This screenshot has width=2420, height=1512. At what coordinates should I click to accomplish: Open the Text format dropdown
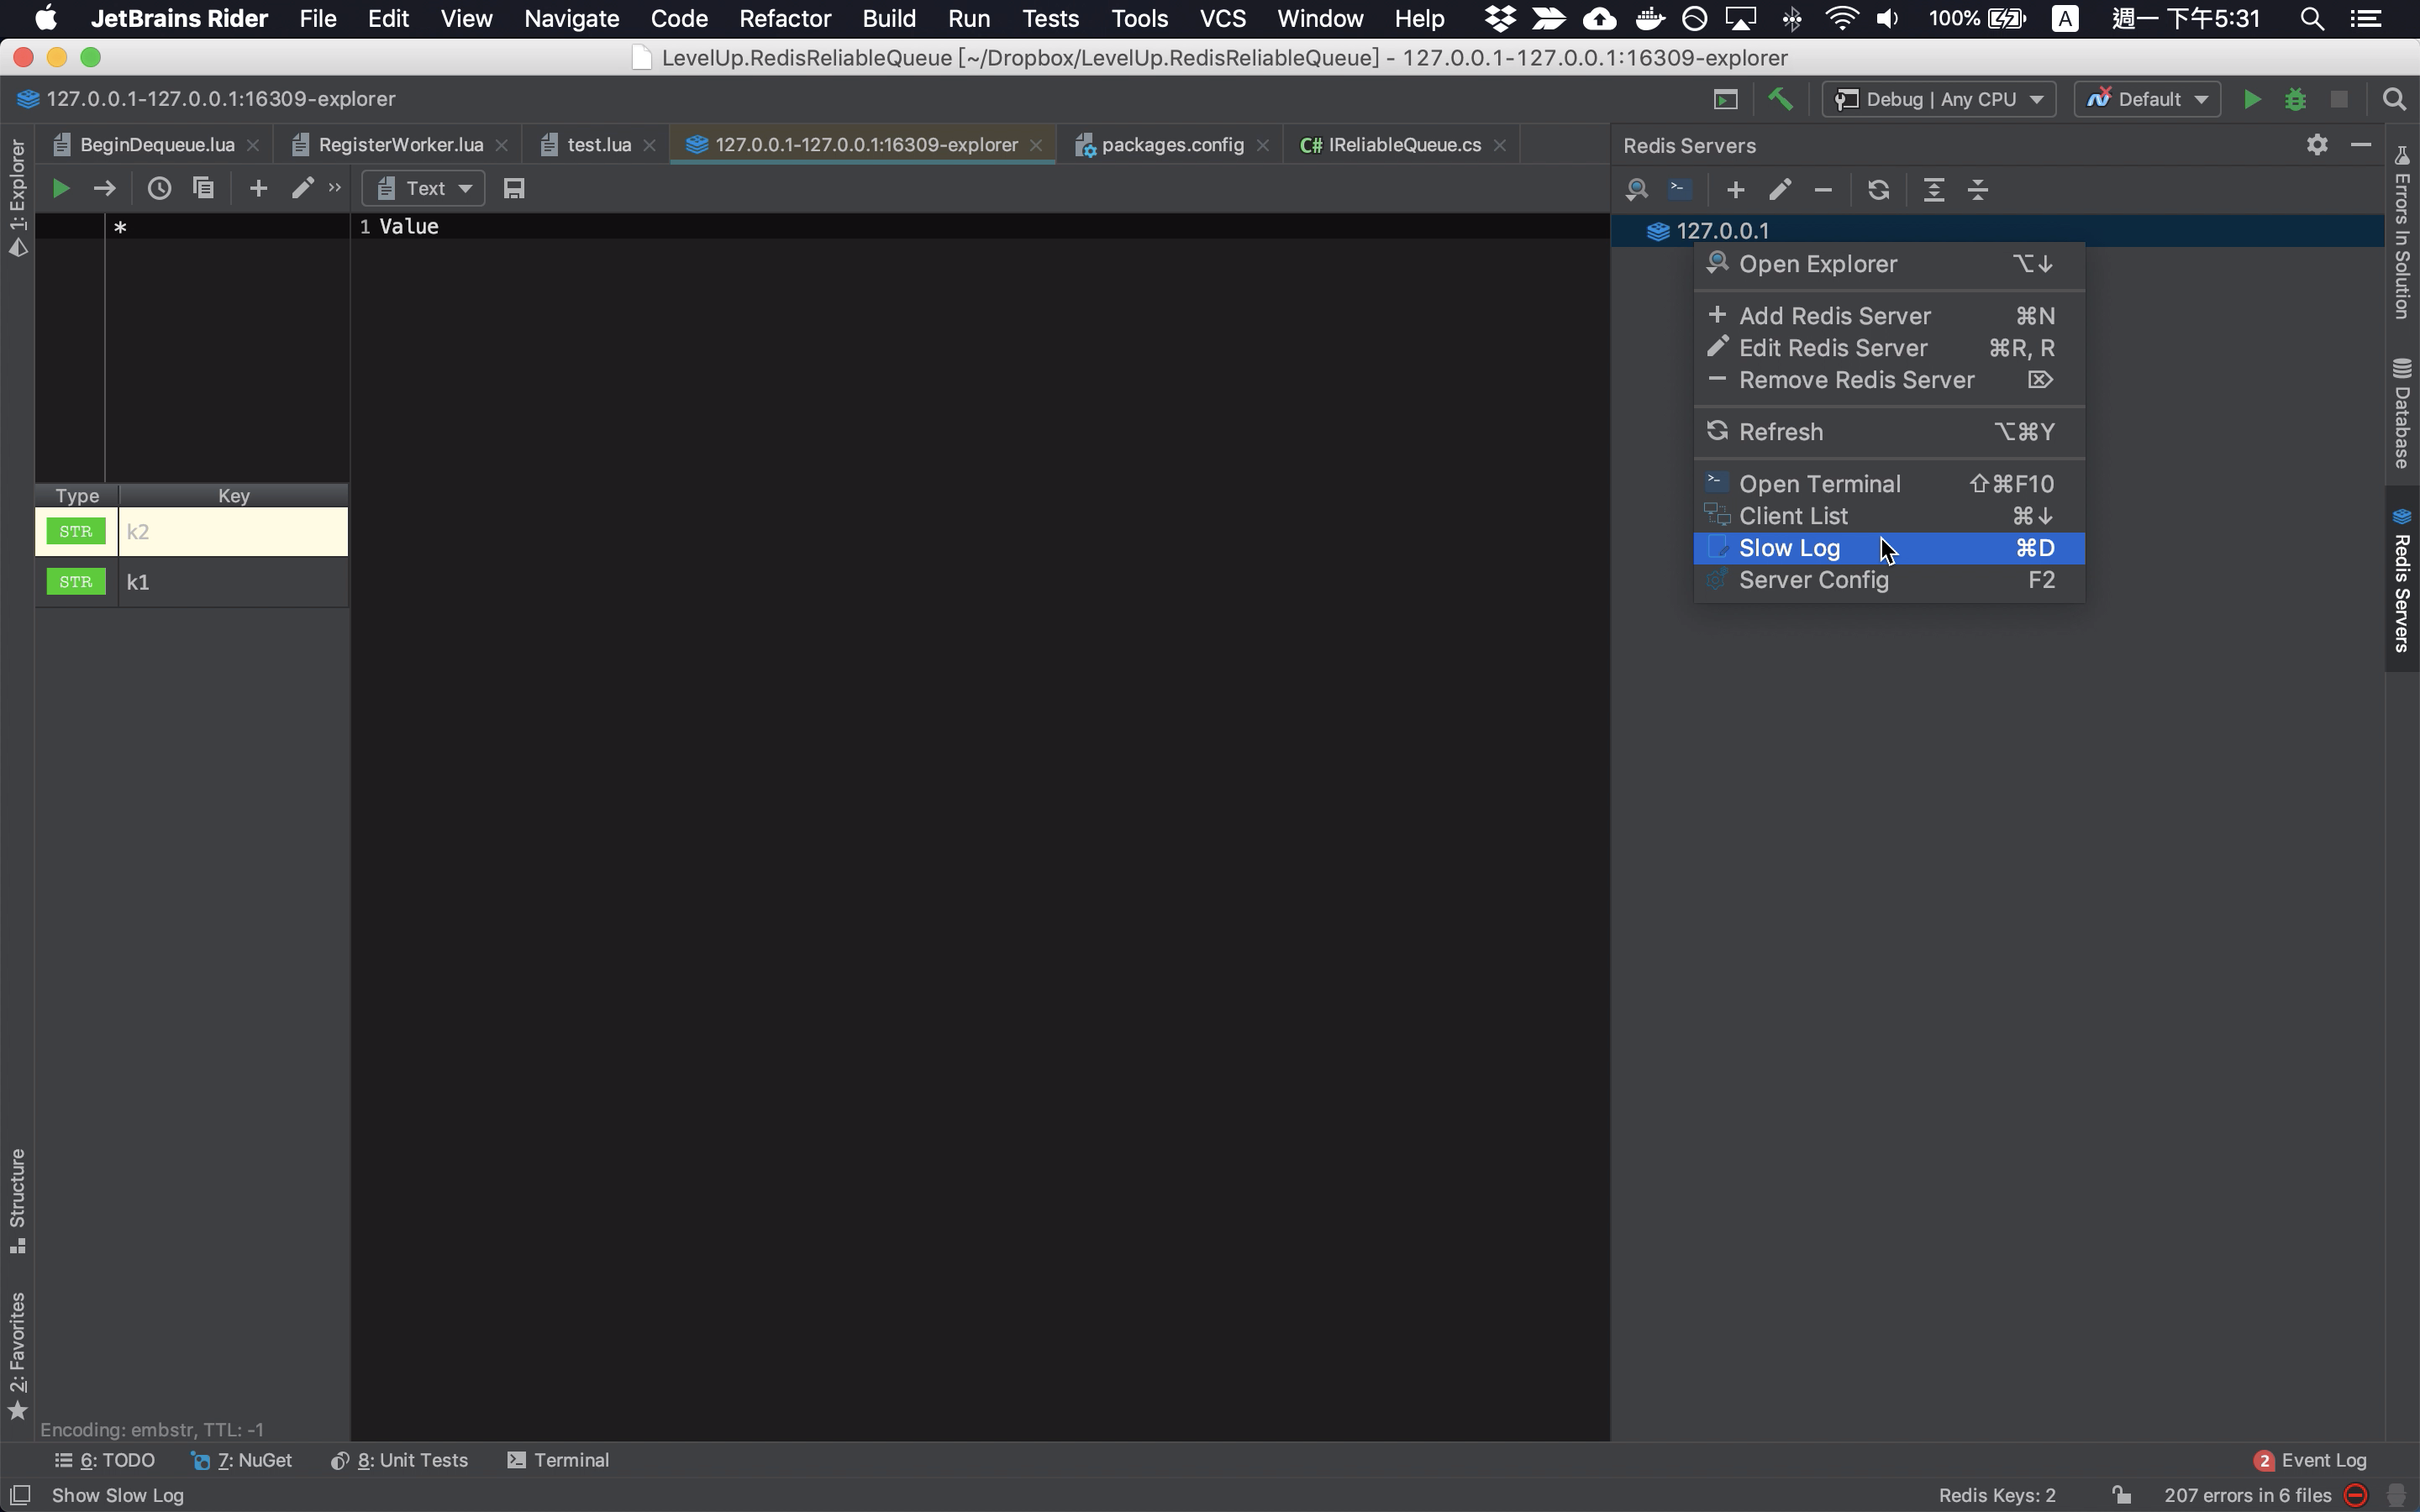coord(424,188)
